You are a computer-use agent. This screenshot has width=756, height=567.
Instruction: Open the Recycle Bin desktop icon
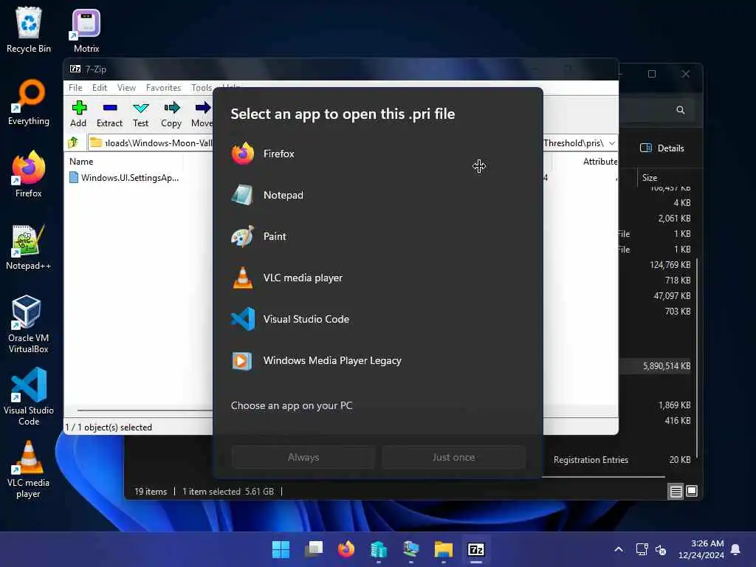click(29, 30)
